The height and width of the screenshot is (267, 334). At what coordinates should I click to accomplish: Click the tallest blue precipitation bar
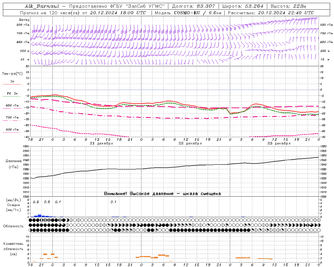(x=40, y=216)
